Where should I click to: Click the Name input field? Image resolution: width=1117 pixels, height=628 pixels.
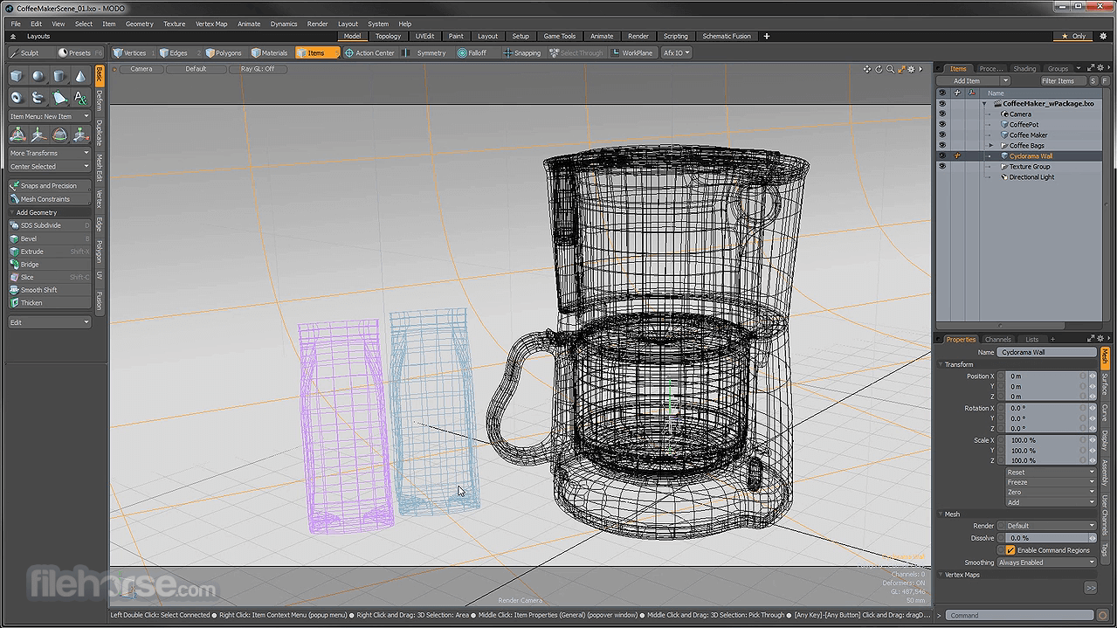1046,352
